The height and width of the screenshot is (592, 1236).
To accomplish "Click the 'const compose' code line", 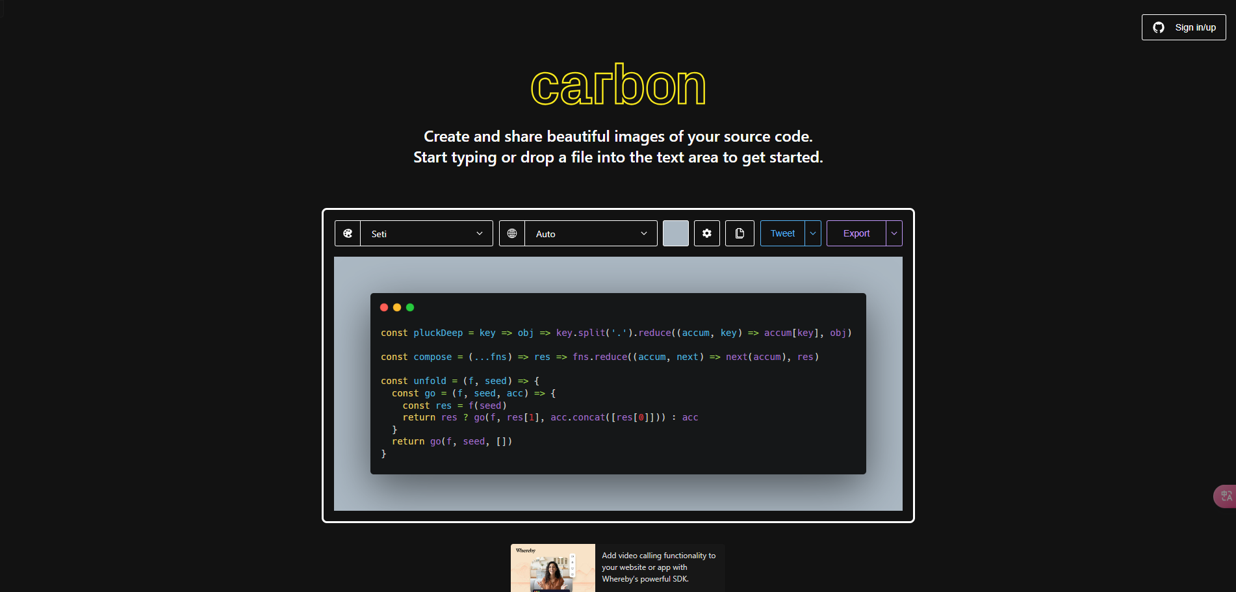I will point(600,357).
